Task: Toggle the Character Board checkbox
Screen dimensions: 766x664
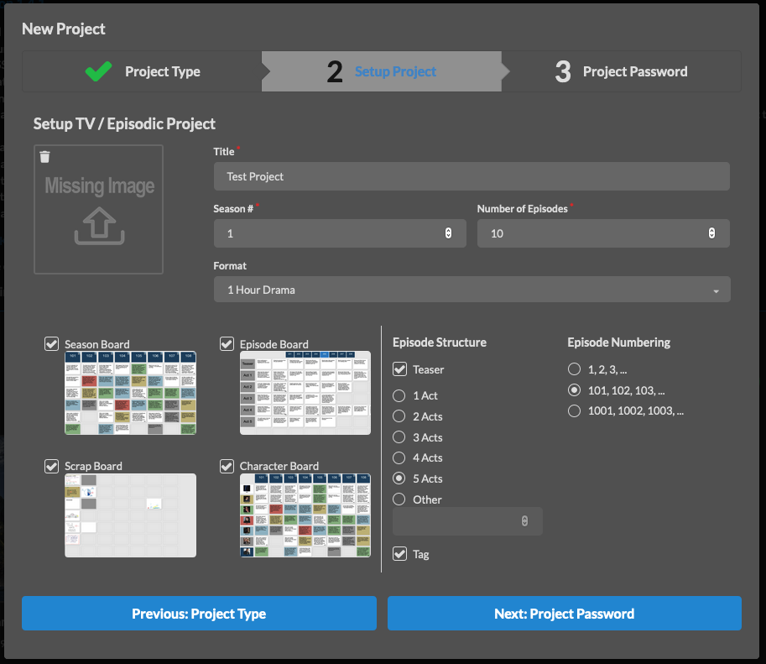Action: click(227, 466)
